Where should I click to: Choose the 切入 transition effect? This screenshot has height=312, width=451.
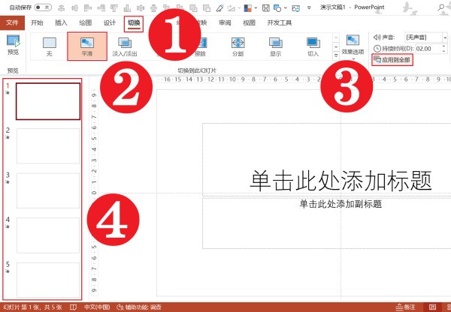pos(313,46)
